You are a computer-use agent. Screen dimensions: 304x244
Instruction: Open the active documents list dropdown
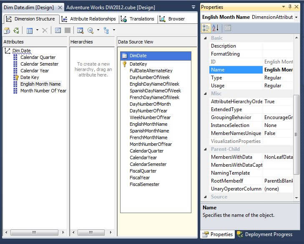pos(193,7)
